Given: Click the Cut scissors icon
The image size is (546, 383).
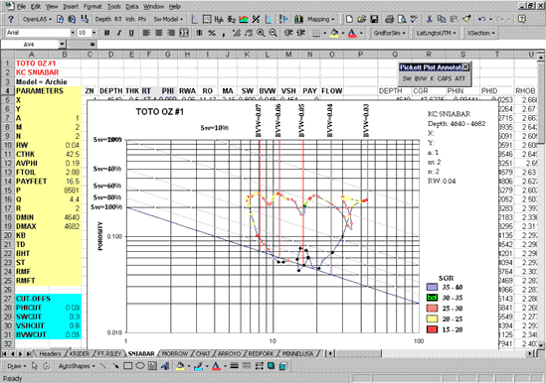Looking at the screenshot, I should (x=430, y=19).
